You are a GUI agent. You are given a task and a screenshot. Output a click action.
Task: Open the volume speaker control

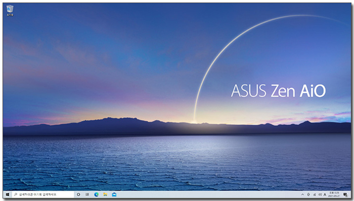320,194
